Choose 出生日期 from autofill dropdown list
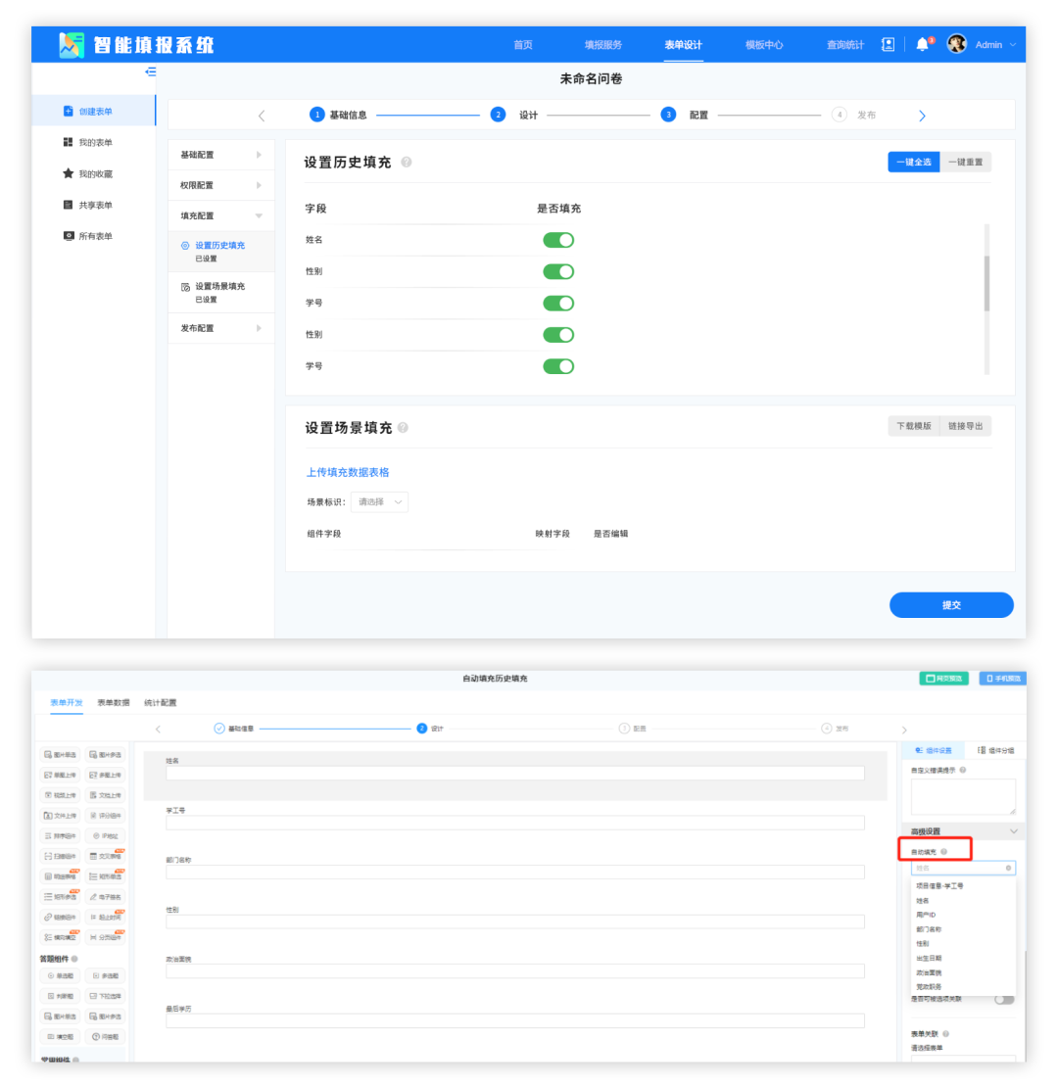The height and width of the screenshot is (1087, 1058). tap(929, 958)
